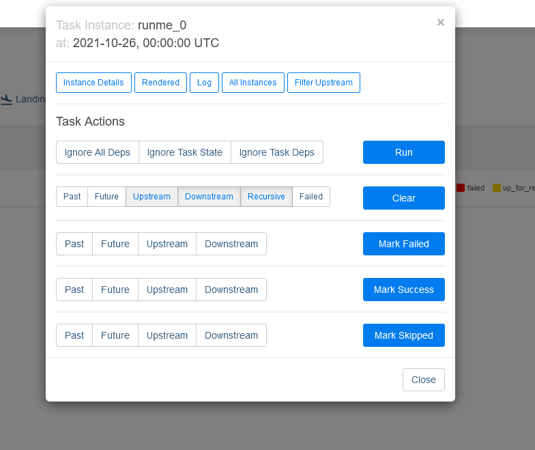Screen dimensions: 535x450
Task: Disable Recursive in the Clear row
Action: tap(266, 197)
